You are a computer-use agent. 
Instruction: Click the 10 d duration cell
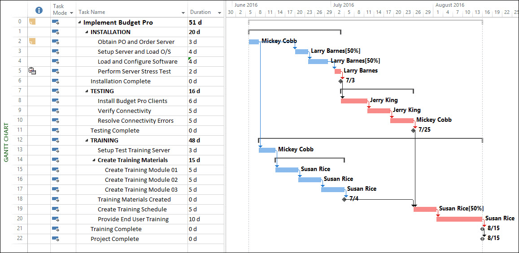pyautogui.click(x=206, y=219)
